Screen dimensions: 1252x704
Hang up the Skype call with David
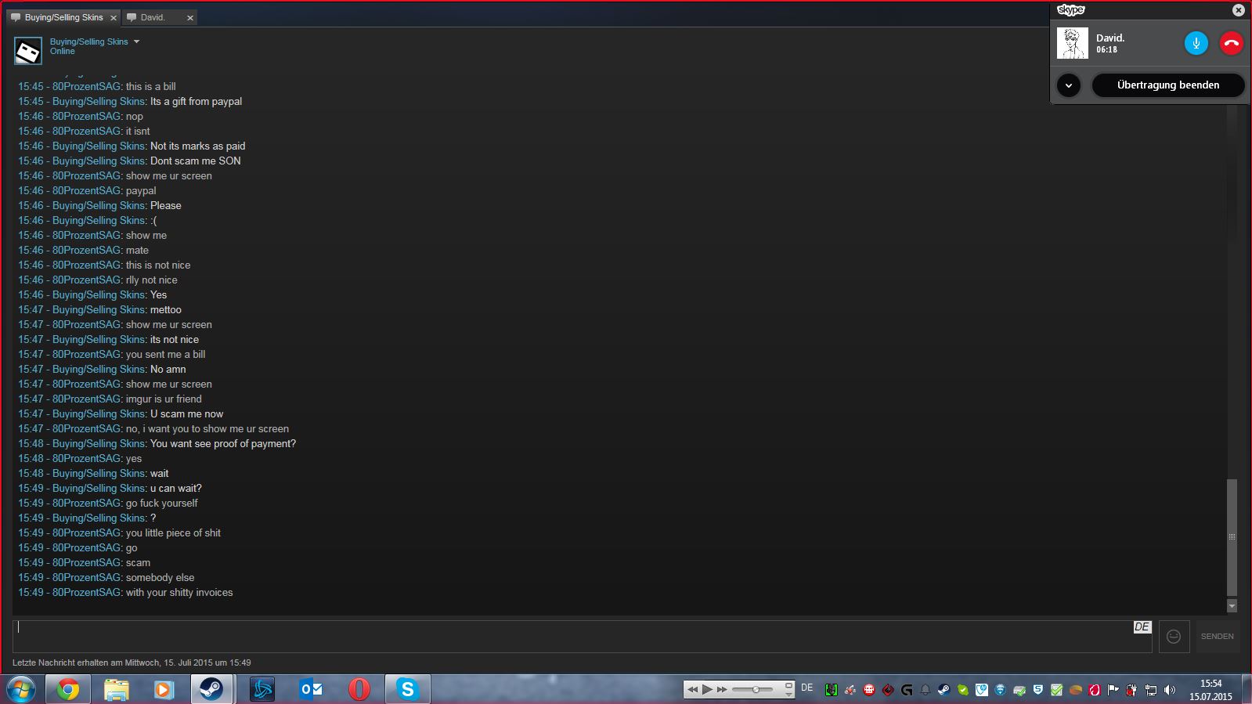(1231, 43)
